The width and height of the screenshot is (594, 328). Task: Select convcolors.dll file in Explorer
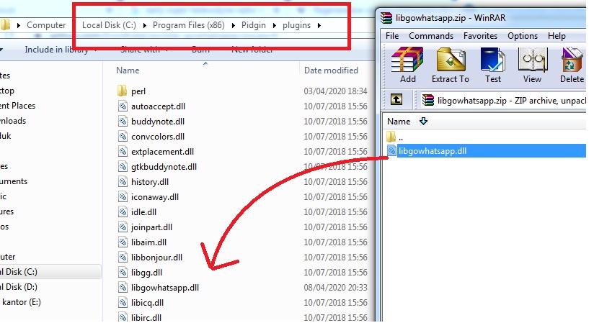pyautogui.click(x=158, y=137)
